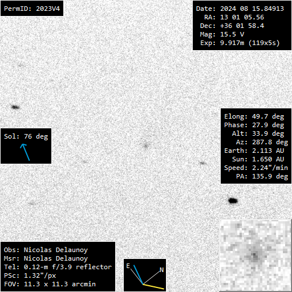Click the Date 2024 08 15.84913 text
292x292 pixels.
240,9
